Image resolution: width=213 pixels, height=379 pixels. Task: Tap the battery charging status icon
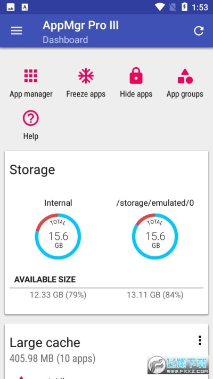(x=184, y=7)
